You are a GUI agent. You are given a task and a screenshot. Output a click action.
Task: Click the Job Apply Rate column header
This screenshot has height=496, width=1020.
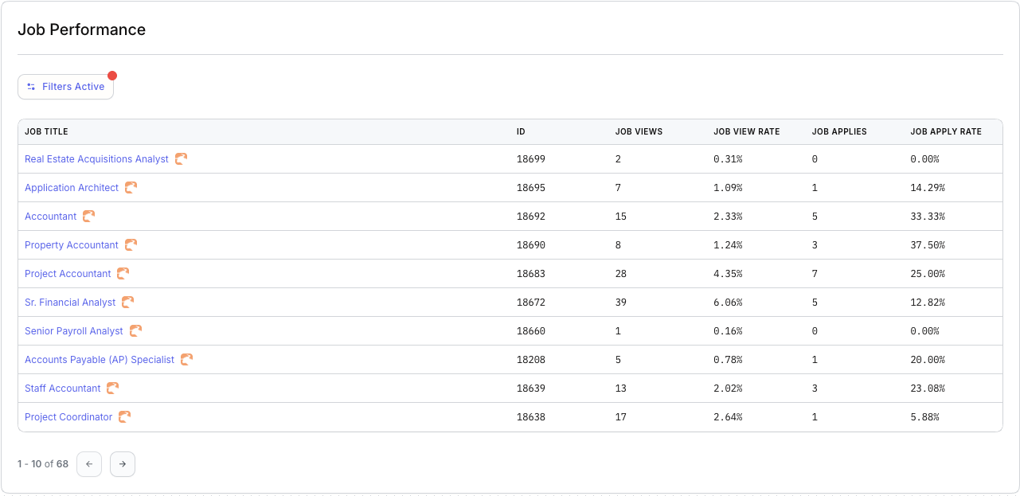tap(946, 132)
